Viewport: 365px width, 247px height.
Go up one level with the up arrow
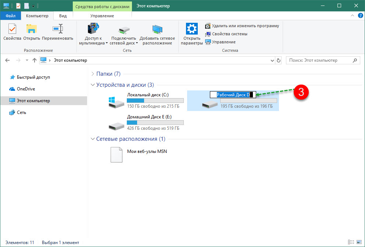(x=35, y=60)
